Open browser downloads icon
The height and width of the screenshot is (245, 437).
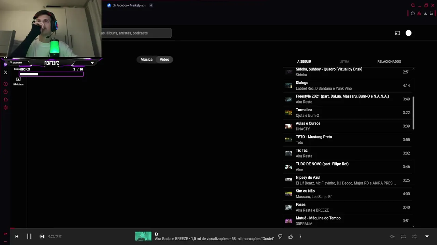(x=425, y=13)
